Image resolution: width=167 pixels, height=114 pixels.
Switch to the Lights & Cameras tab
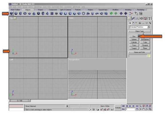65,10
